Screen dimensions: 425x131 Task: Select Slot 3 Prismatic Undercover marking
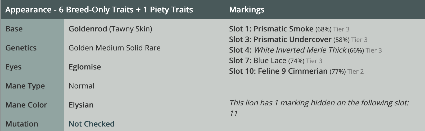292,39
